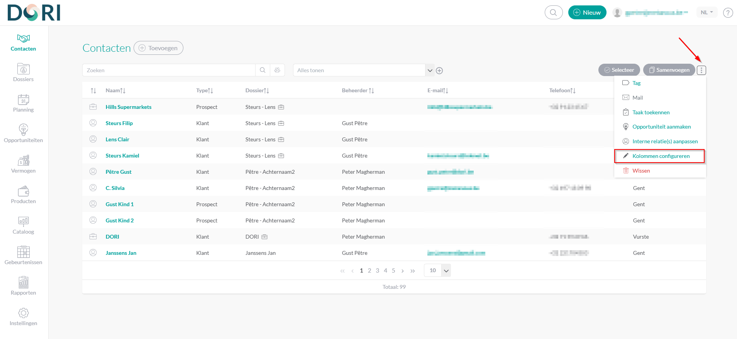Open Instellingen gear in the sidebar
Image resolution: width=737 pixels, height=339 pixels.
pos(23,317)
